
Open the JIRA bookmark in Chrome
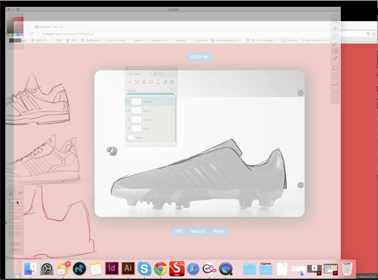click(71, 40)
